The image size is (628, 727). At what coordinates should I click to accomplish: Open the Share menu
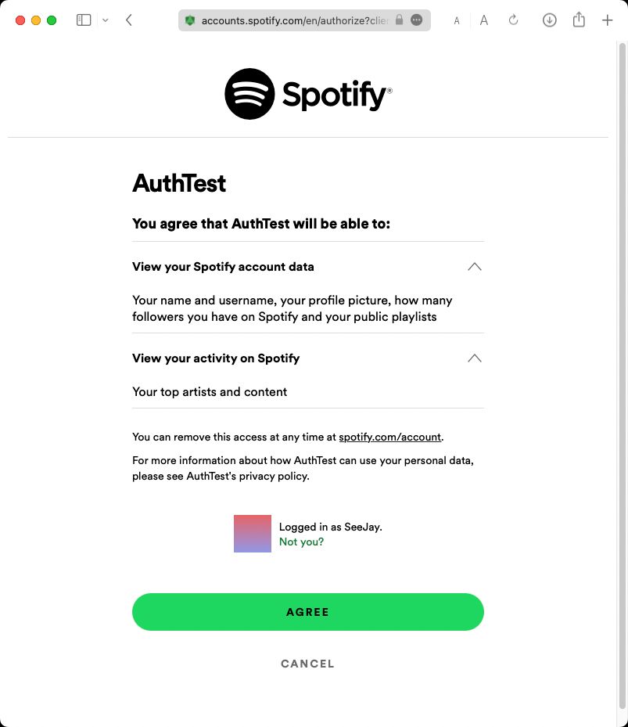click(x=579, y=20)
